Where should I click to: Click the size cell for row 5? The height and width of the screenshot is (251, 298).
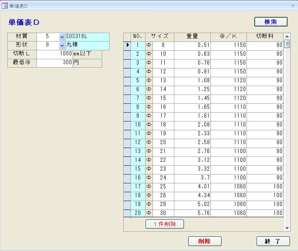163,81
